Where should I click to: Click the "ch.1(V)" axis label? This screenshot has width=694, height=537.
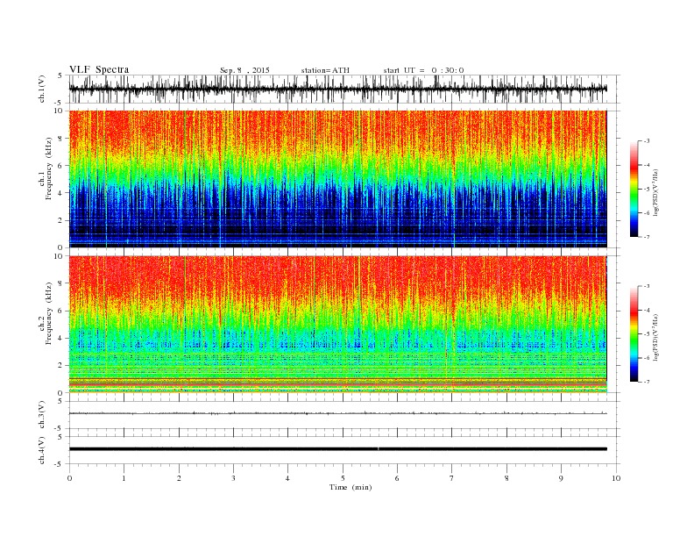click(x=42, y=90)
